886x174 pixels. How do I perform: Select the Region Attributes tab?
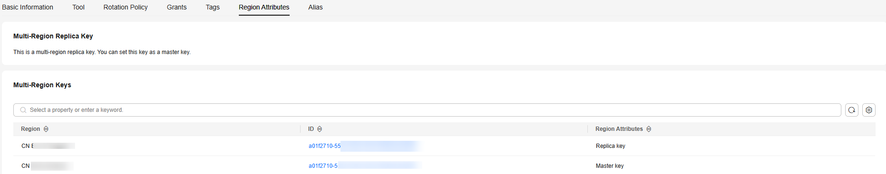coord(264,7)
